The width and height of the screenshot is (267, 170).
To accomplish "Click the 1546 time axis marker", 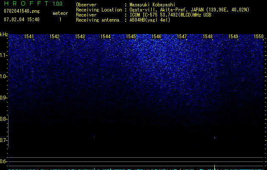I will click(x=156, y=37).
